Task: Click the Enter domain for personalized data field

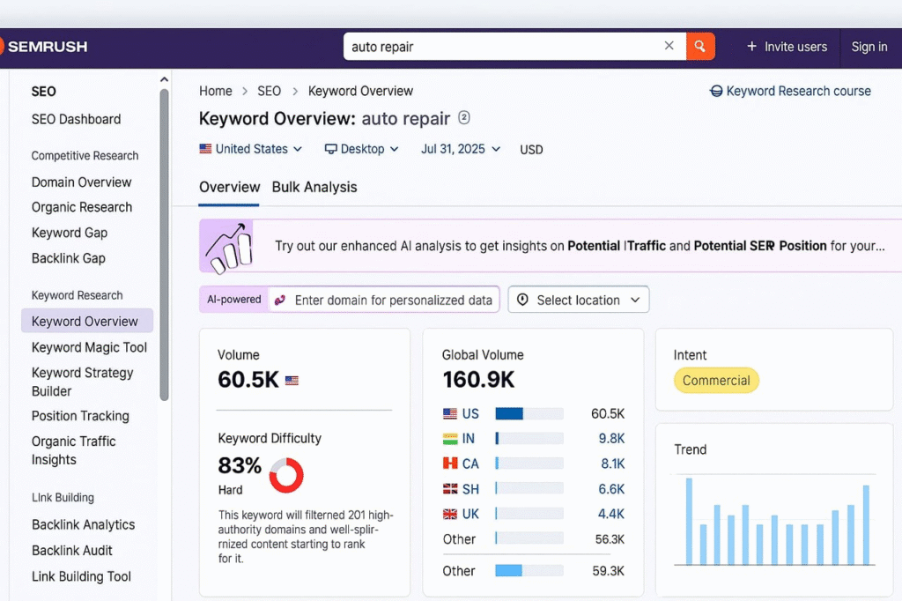Action: 384,300
